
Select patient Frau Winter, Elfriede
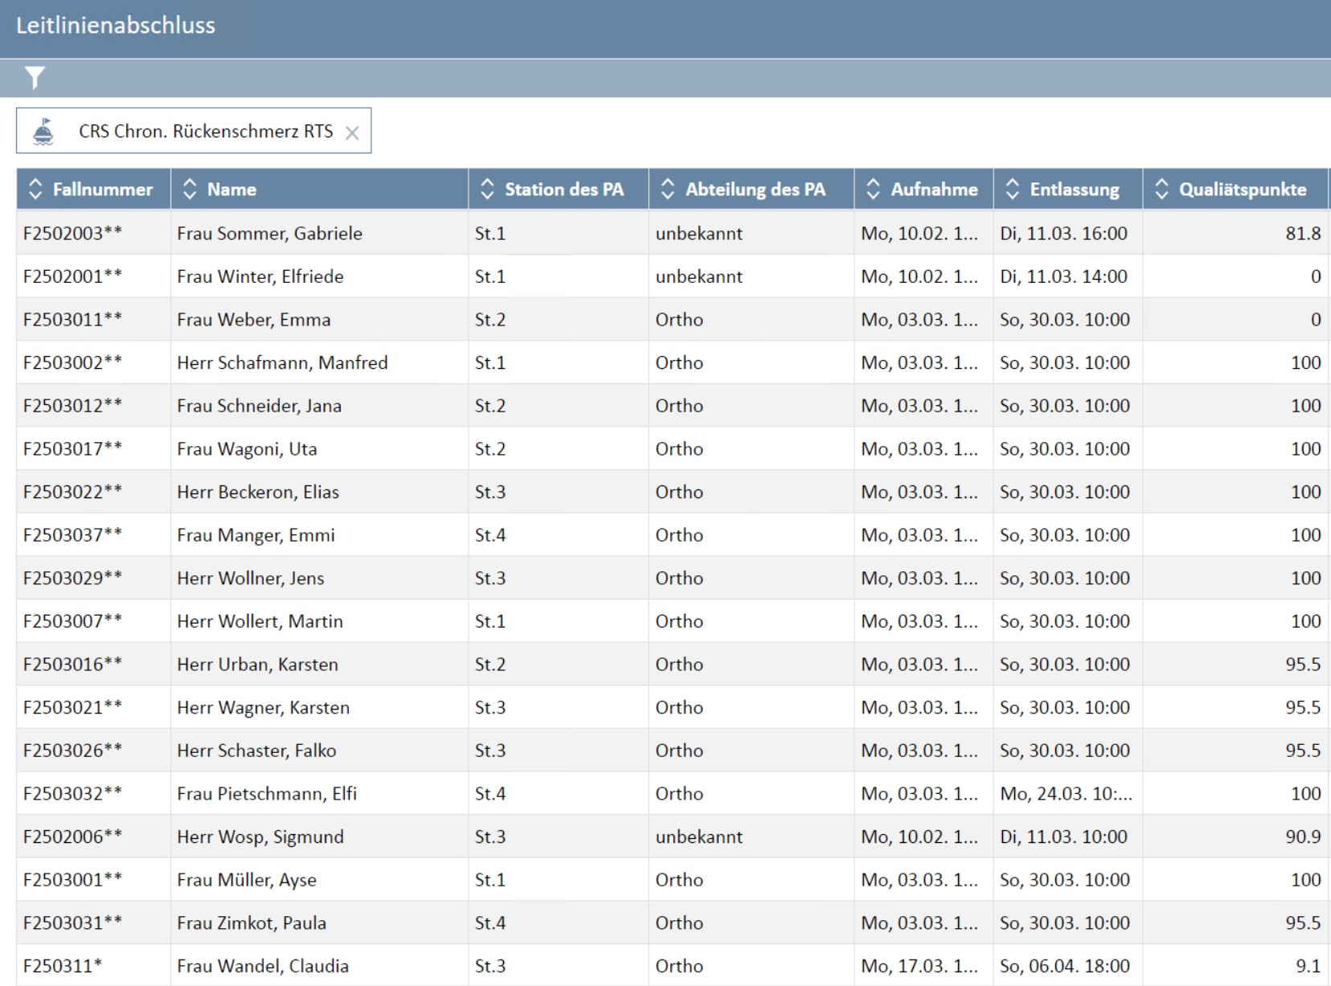260,276
